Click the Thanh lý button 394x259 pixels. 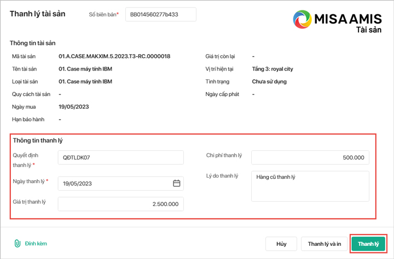coord(368,244)
